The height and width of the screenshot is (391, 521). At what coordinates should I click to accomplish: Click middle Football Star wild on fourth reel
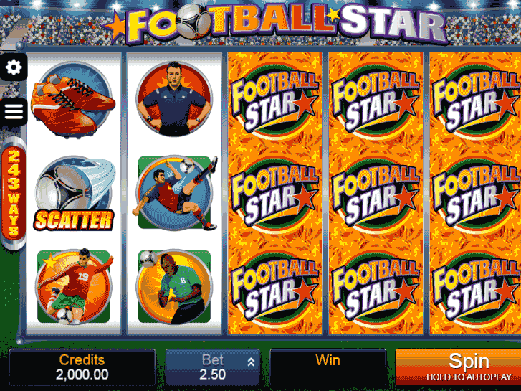pos(376,195)
